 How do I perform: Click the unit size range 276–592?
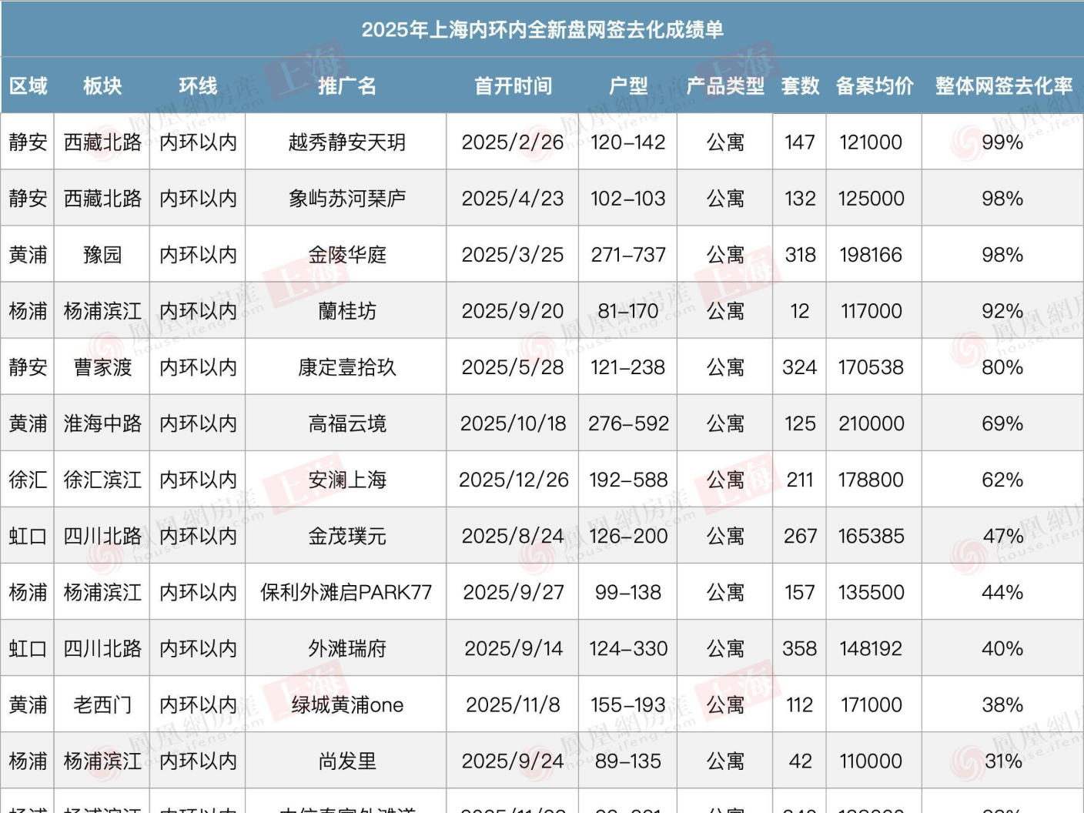click(x=628, y=423)
